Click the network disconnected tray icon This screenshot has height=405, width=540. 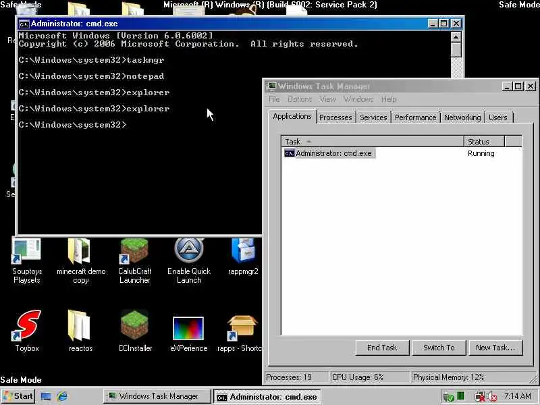point(479,397)
